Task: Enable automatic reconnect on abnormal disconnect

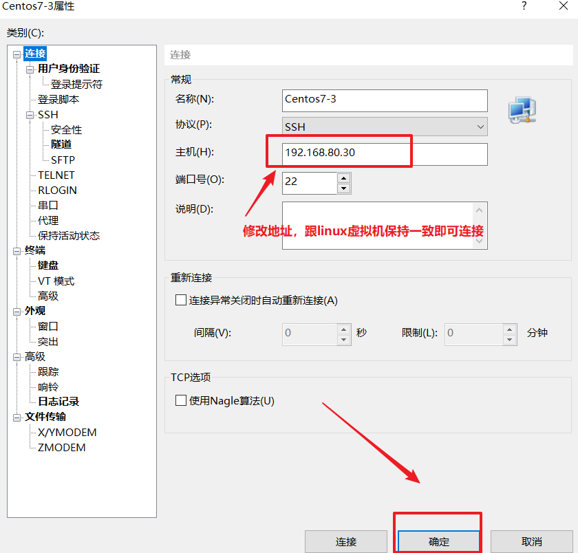Action: pos(181,299)
